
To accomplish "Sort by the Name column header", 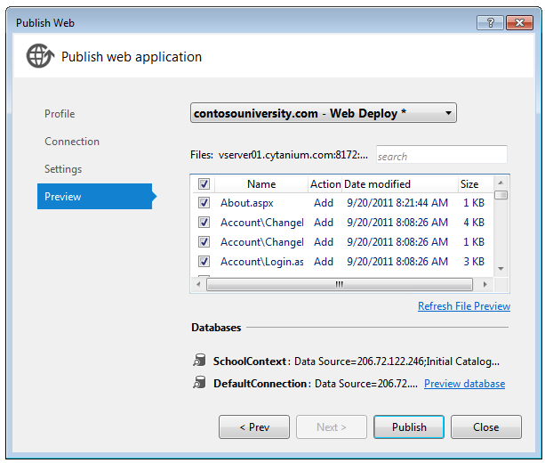I will (x=261, y=183).
